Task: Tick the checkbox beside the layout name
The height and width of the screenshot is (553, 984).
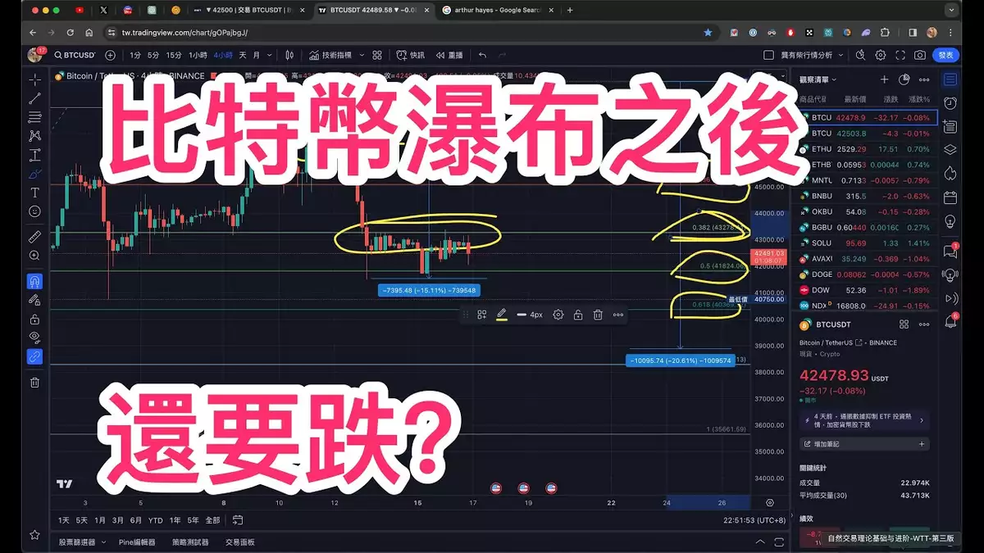Action: 768,55
